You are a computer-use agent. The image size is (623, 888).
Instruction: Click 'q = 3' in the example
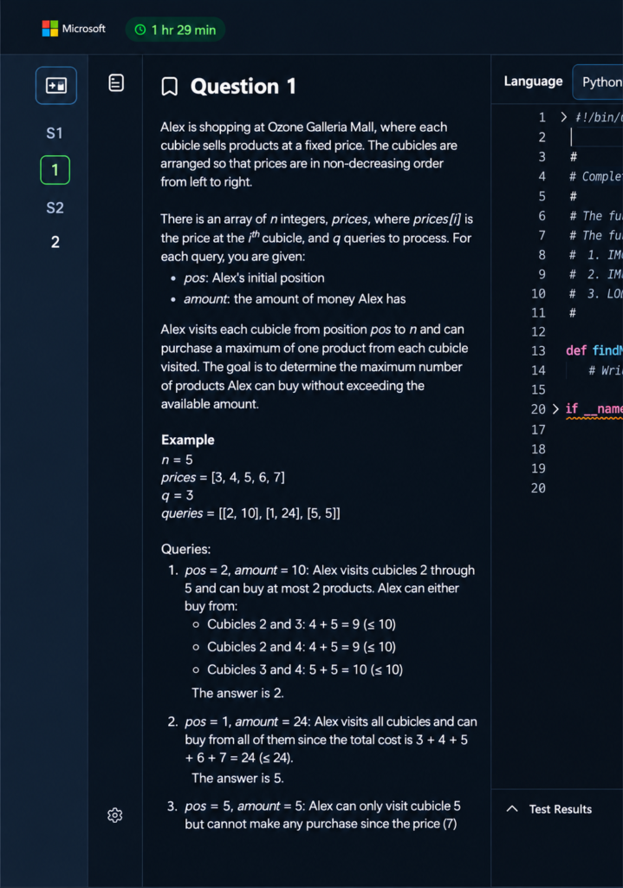point(178,495)
